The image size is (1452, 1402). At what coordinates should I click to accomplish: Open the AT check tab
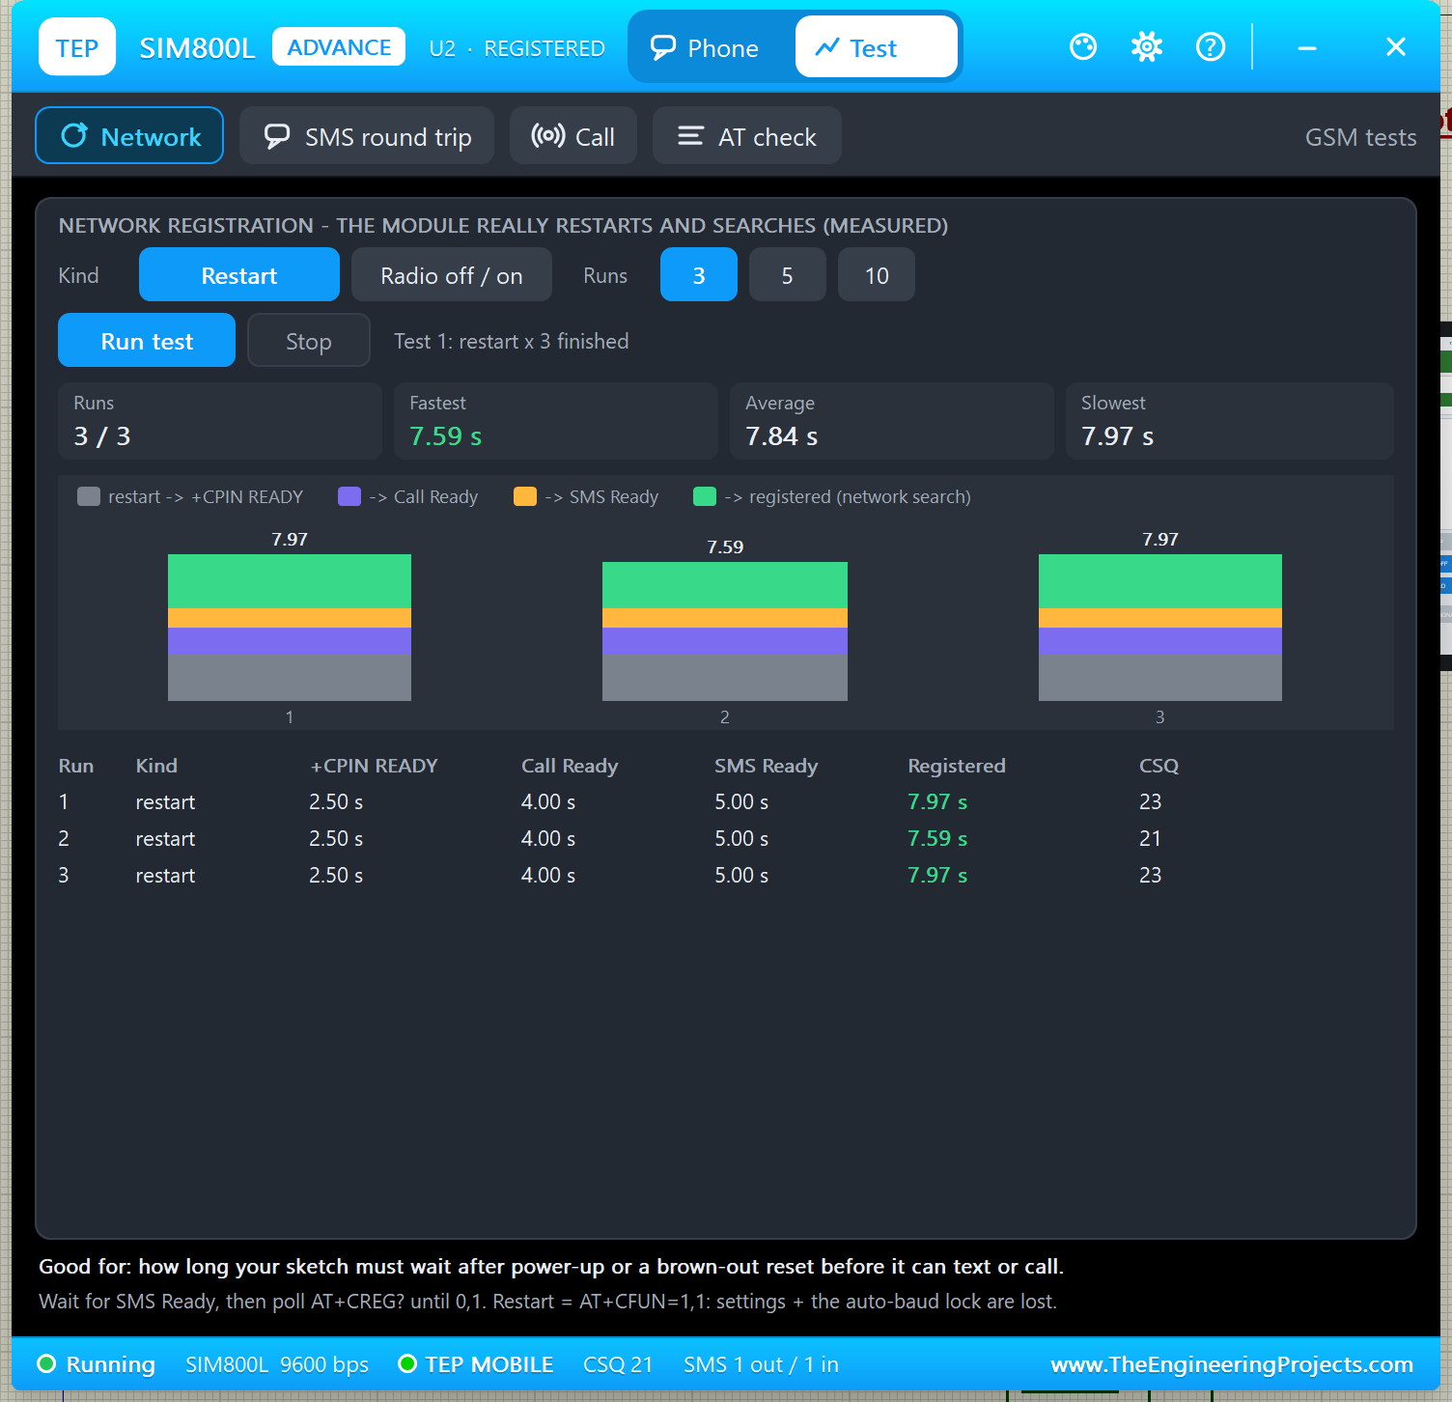tap(747, 135)
